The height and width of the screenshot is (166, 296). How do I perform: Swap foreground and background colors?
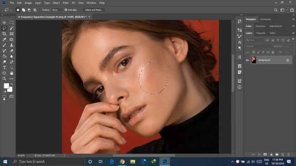[12, 84]
